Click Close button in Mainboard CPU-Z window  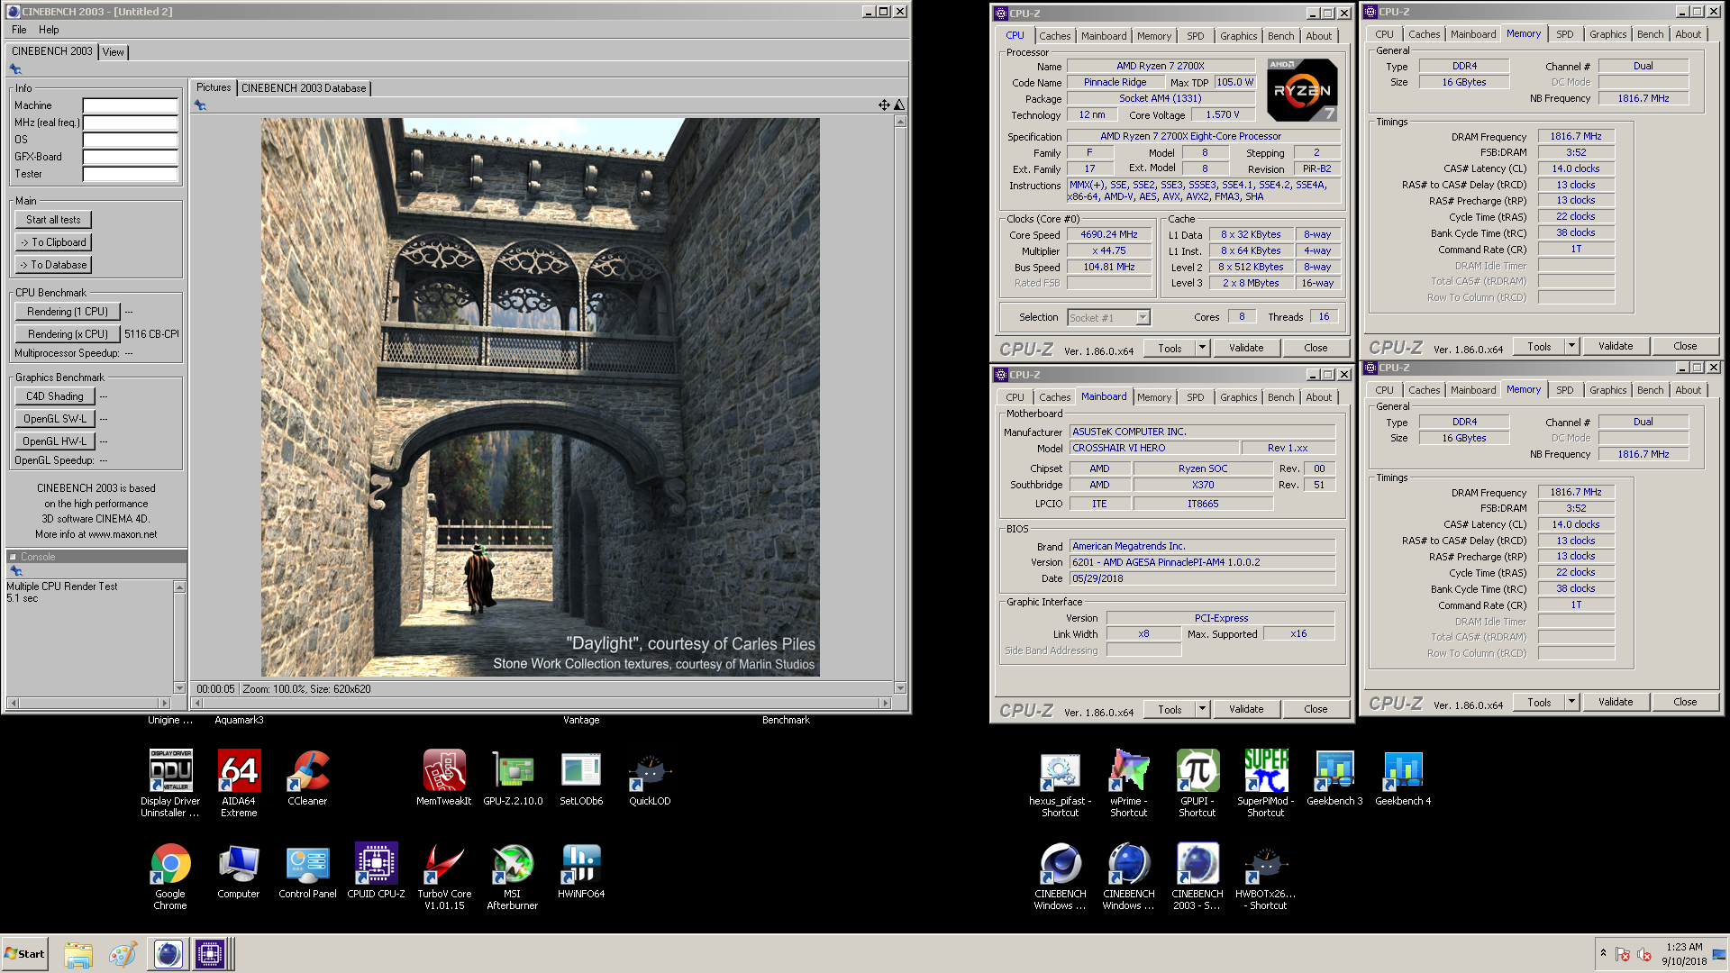point(1316,709)
